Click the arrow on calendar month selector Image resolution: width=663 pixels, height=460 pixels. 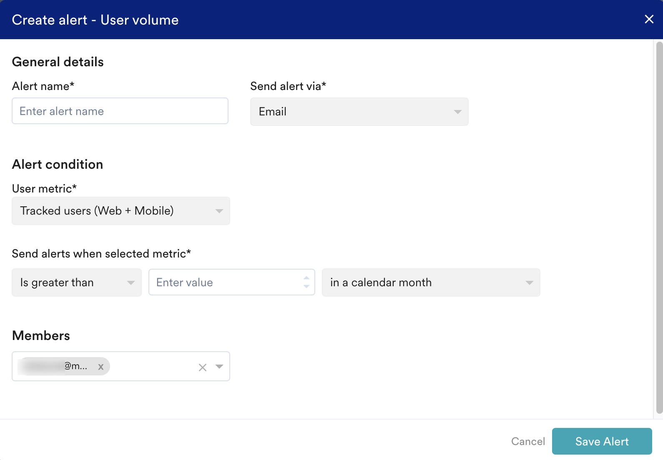pyautogui.click(x=529, y=283)
